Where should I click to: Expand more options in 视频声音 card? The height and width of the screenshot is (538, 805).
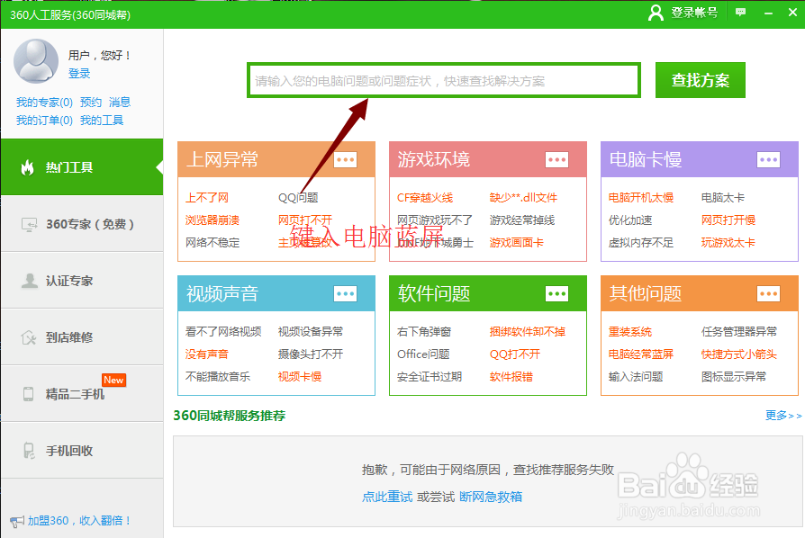[345, 294]
